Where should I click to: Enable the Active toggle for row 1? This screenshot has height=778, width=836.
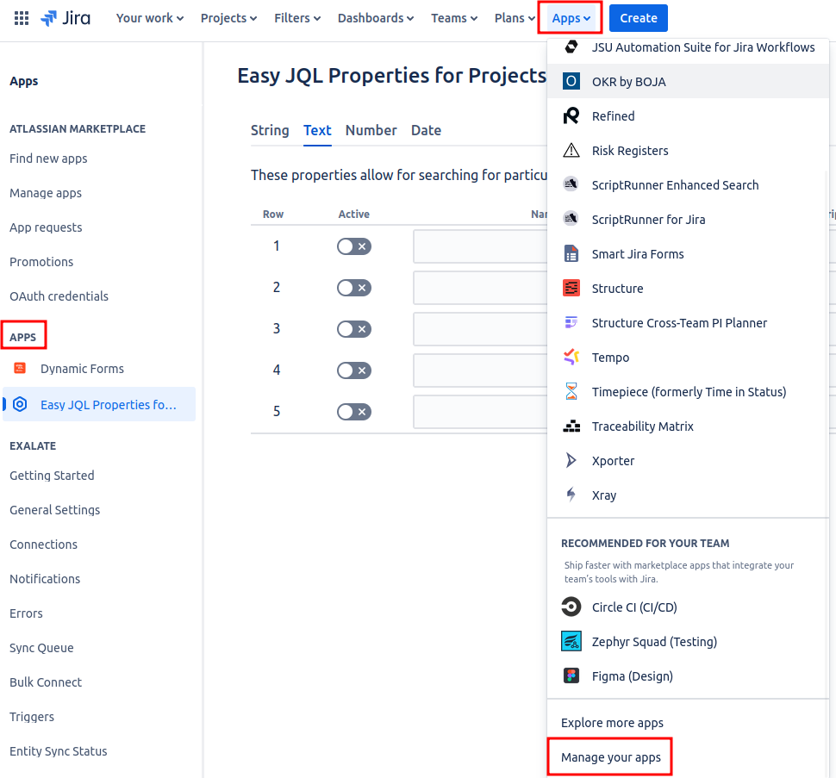pos(353,246)
